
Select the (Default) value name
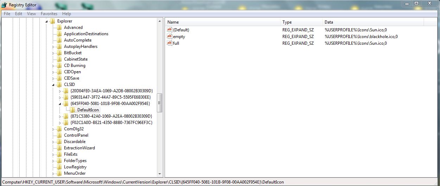point(181,30)
